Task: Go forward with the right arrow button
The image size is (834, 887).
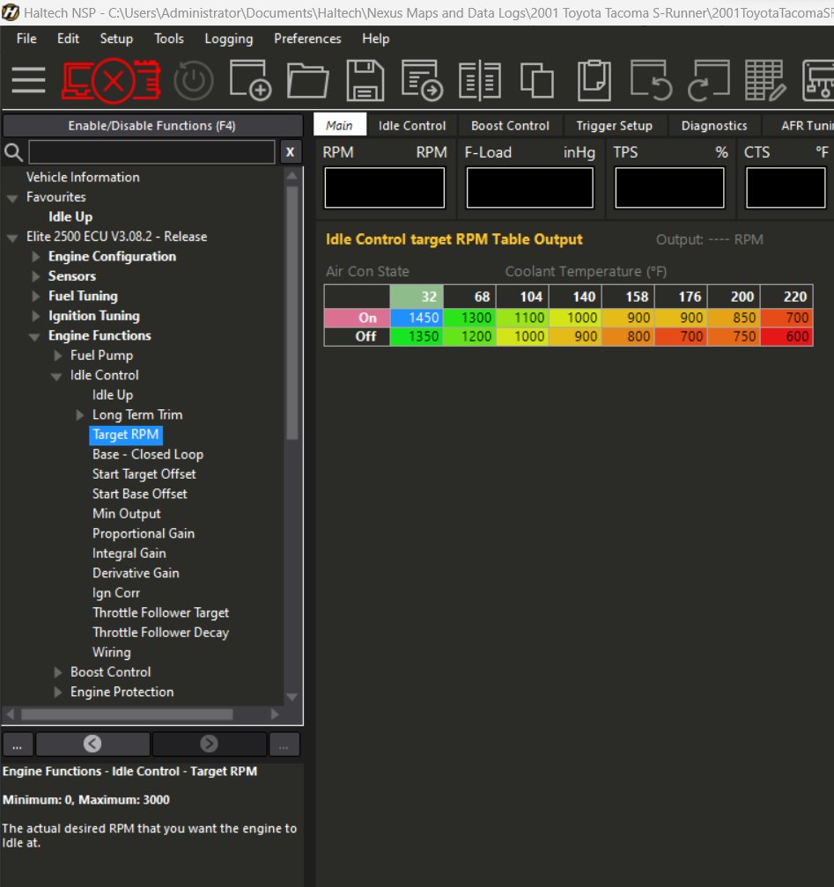Action: click(x=209, y=744)
